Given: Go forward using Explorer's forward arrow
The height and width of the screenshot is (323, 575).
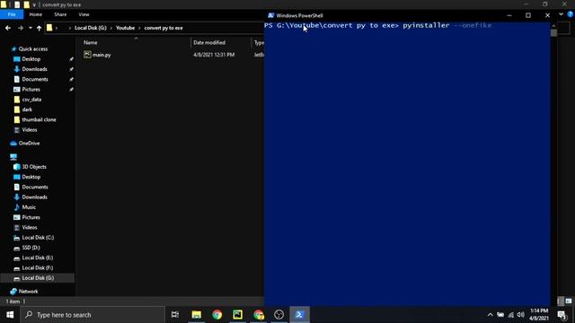Looking at the screenshot, I should 20,28.
